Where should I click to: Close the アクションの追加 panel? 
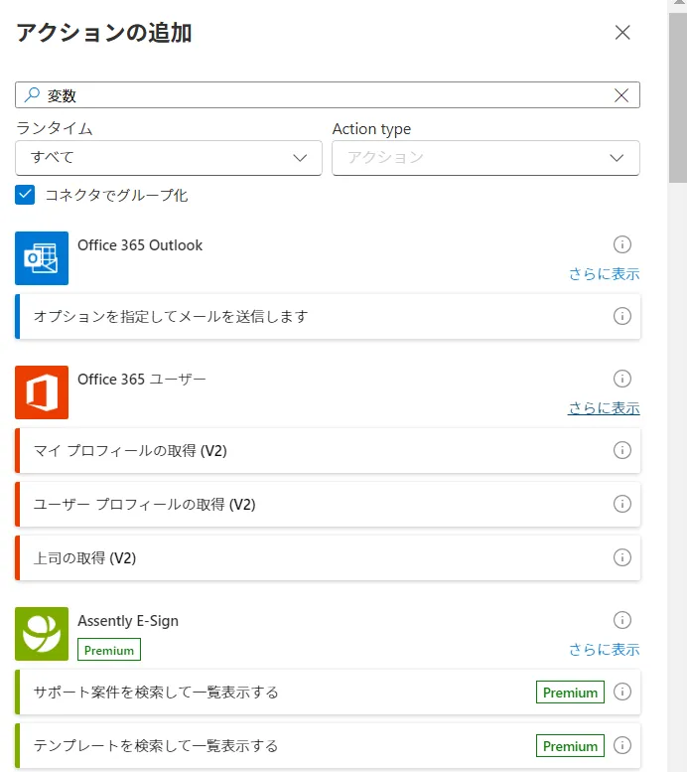pos(622,32)
